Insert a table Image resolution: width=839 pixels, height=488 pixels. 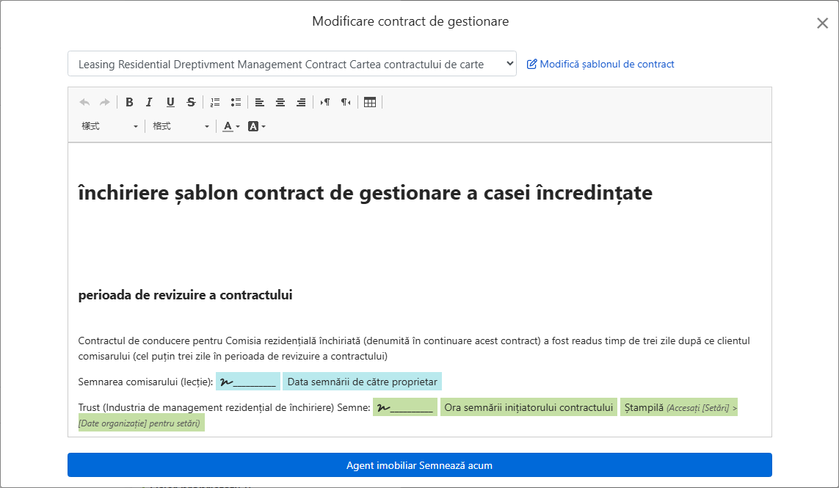tap(370, 102)
